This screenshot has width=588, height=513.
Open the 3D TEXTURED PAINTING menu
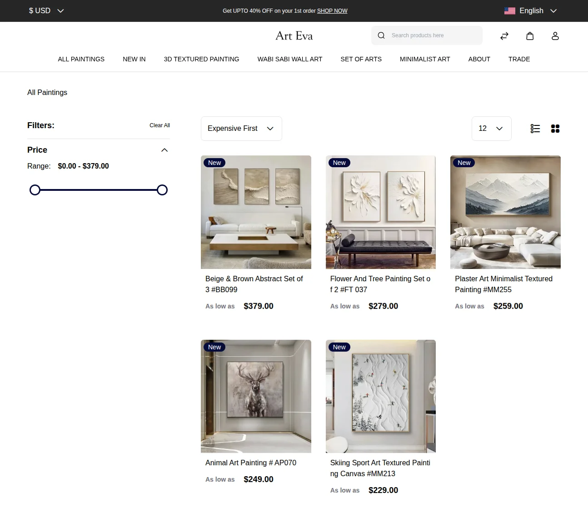tap(201, 59)
